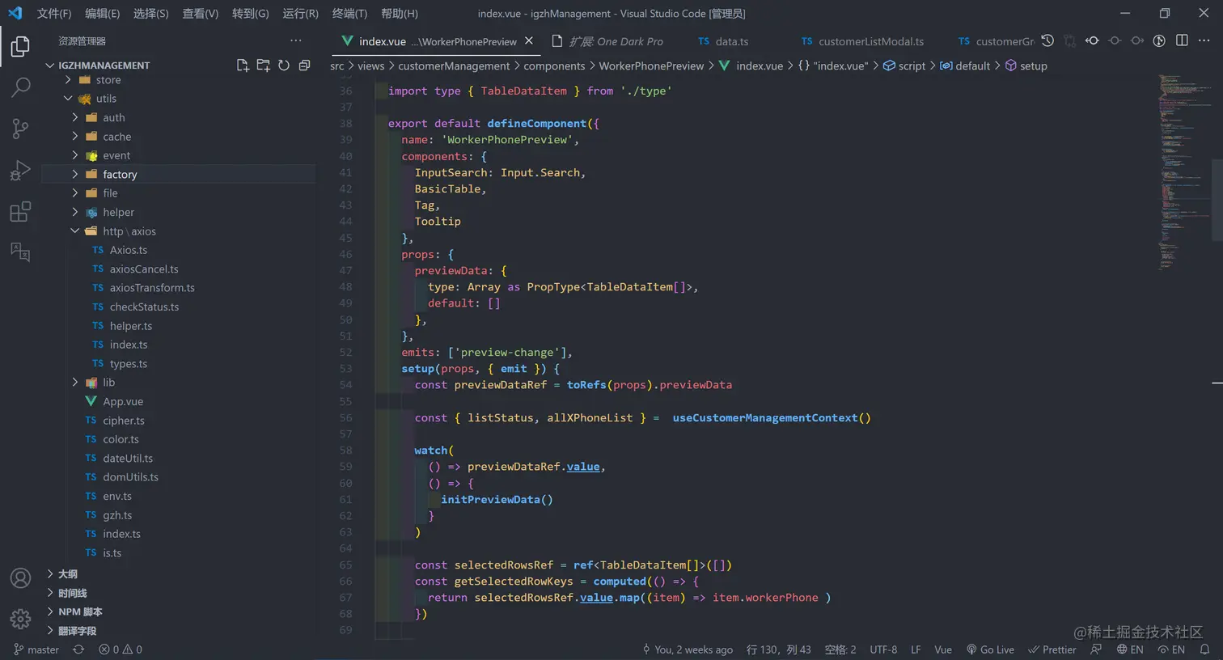The height and width of the screenshot is (660, 1223).
Task: Click the 行 130, 列 43 cursor position
Action: 778,649
